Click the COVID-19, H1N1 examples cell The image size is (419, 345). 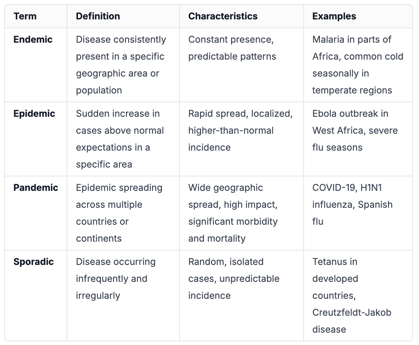coord(358,213)
